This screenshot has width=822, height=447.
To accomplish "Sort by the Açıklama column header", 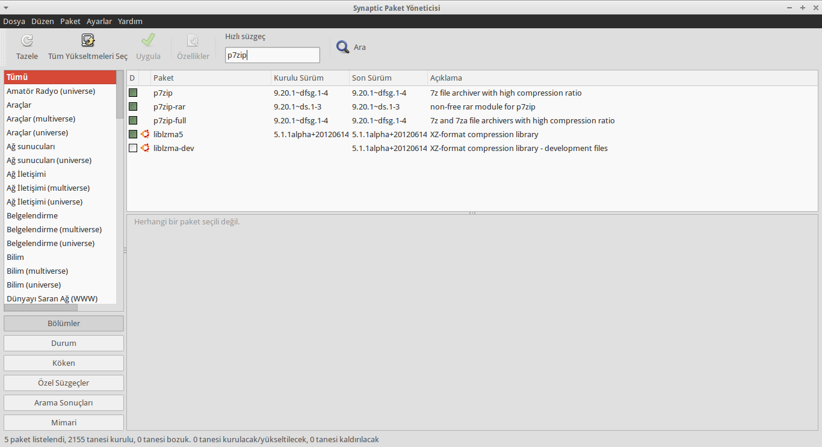I will point(622,78).
